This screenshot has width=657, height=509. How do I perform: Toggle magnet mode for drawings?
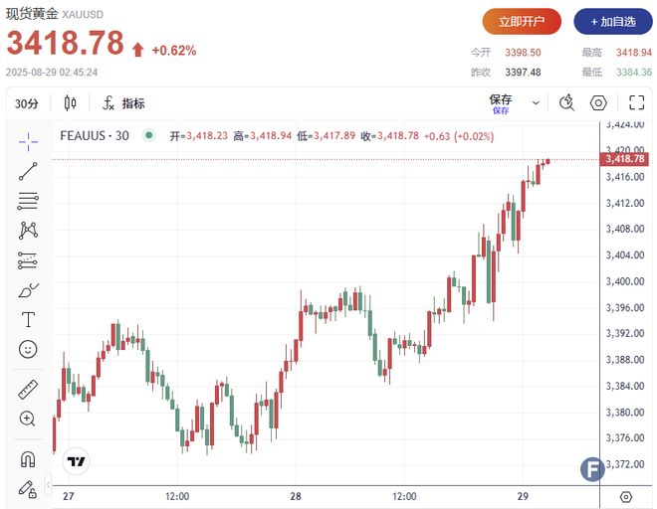(x=28, y=459)
